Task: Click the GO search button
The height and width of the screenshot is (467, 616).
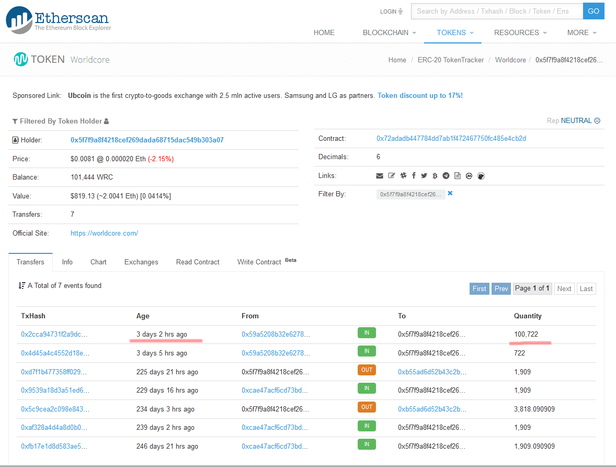Action: 594,11
